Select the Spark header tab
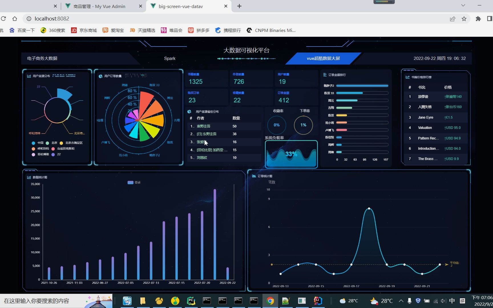This screenshot has width=493, height=308. point(170,58)
